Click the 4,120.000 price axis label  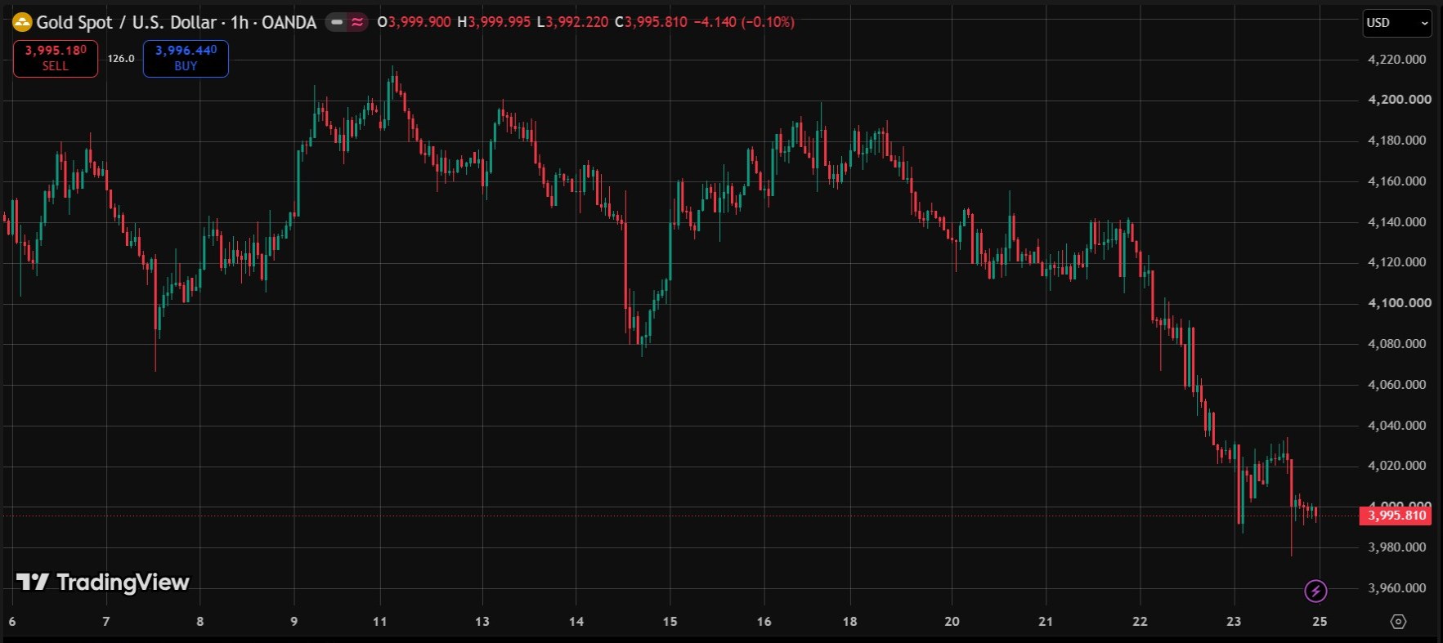point(1397,262)
